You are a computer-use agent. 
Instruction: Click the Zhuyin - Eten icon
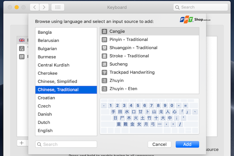104,89
